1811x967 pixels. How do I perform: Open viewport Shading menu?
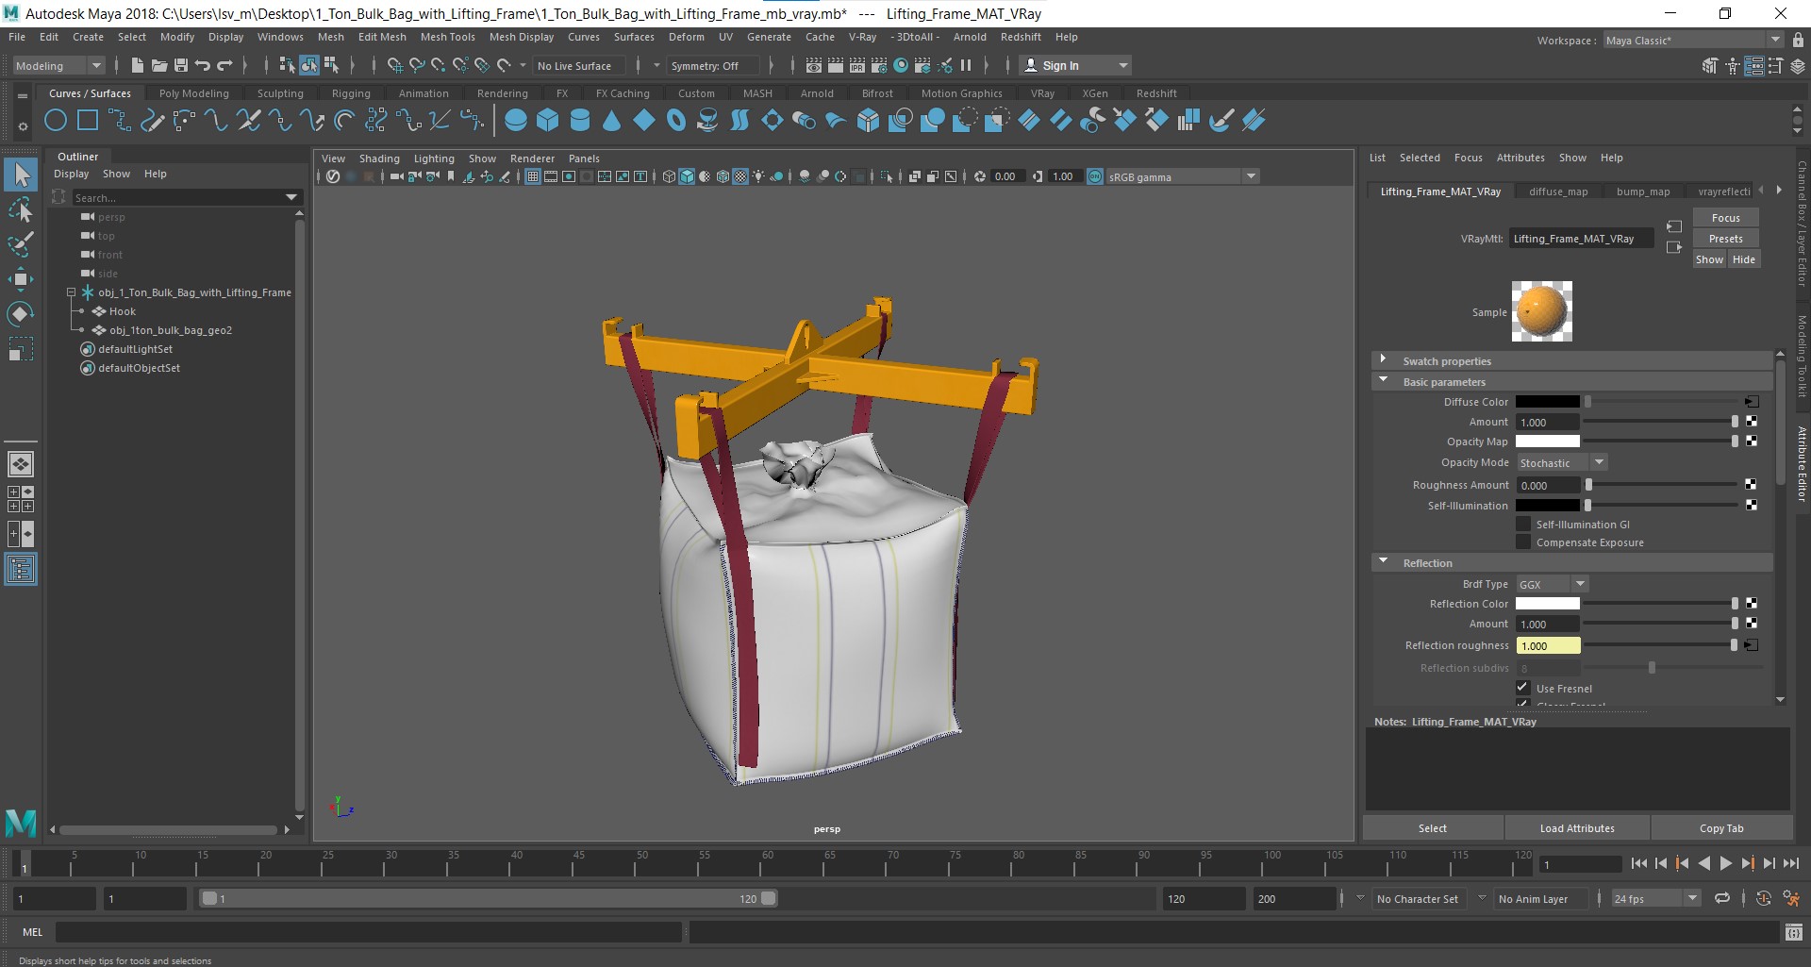coord(379,158)
